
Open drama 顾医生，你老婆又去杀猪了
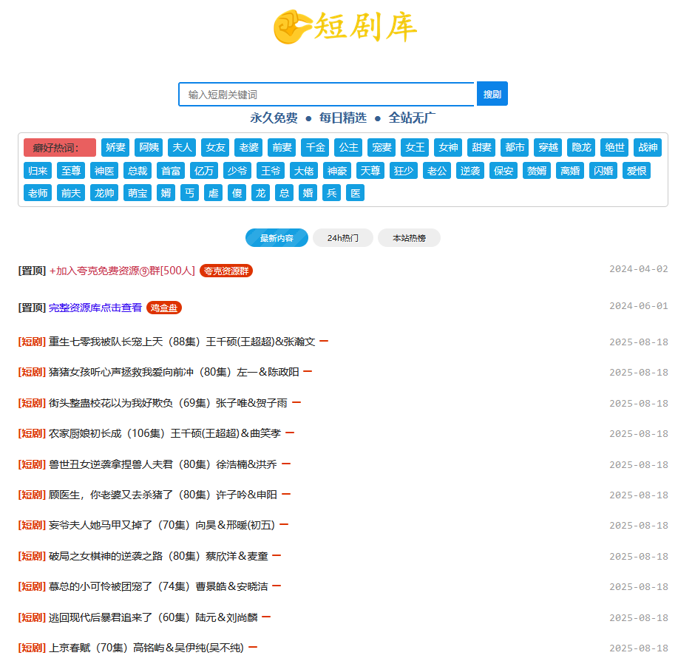[163, 495]
